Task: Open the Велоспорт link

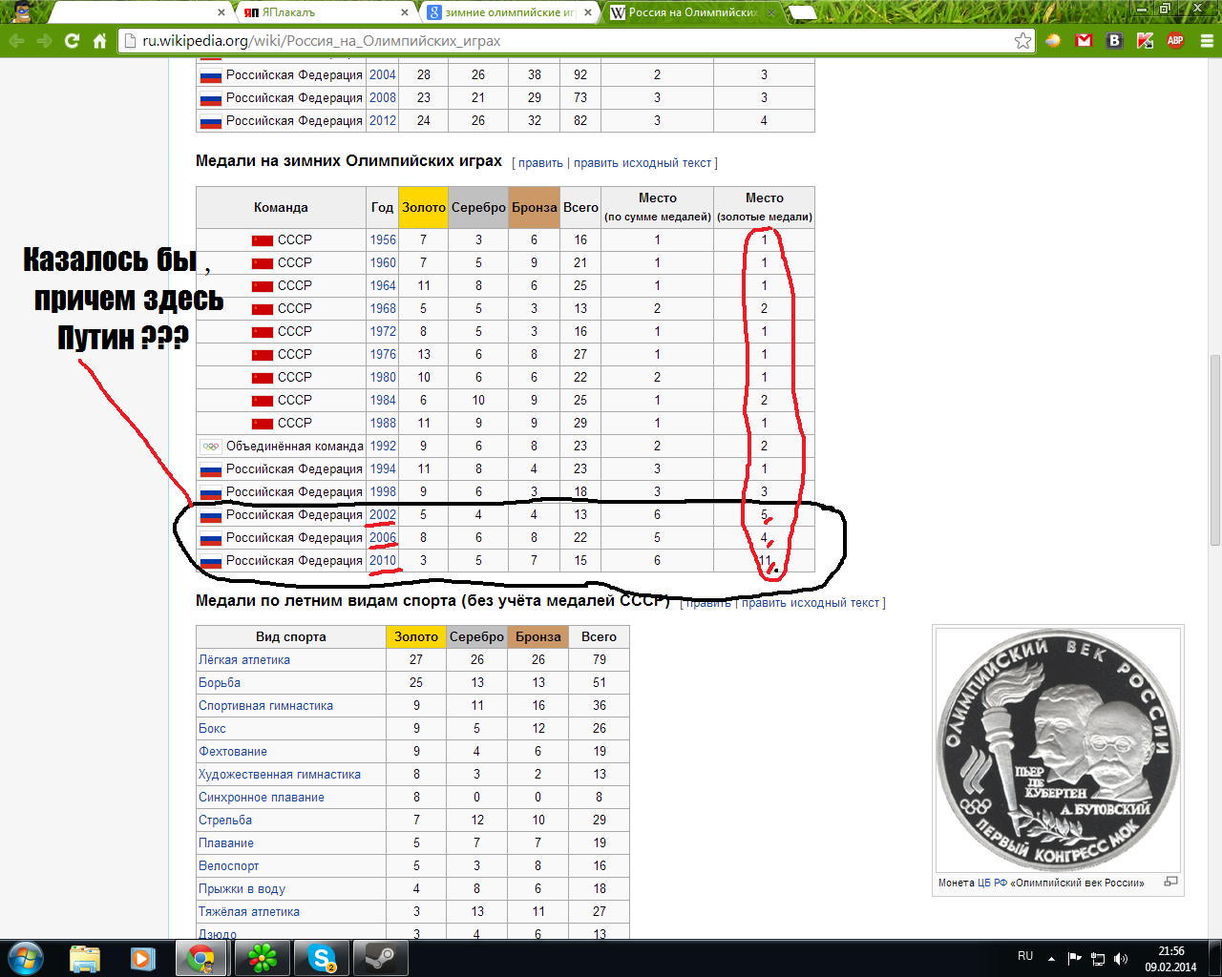Action: coord(229,866)
